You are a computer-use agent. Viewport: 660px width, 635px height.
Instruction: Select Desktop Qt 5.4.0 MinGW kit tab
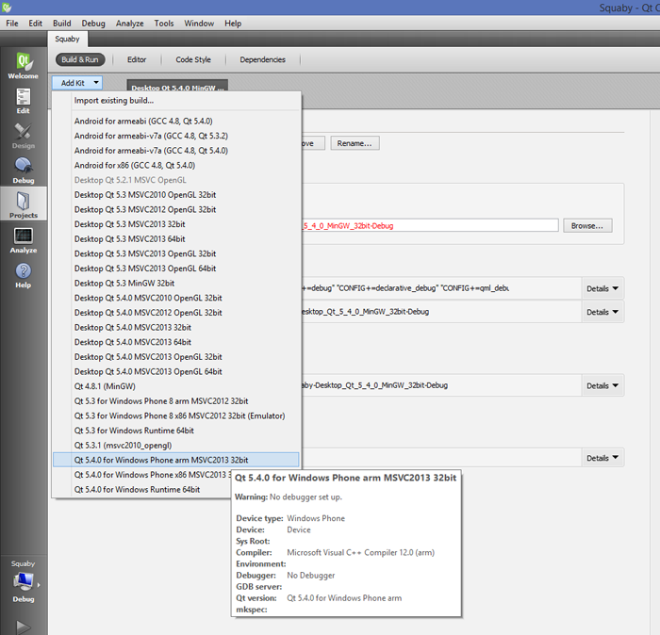(x=177, y=86)
